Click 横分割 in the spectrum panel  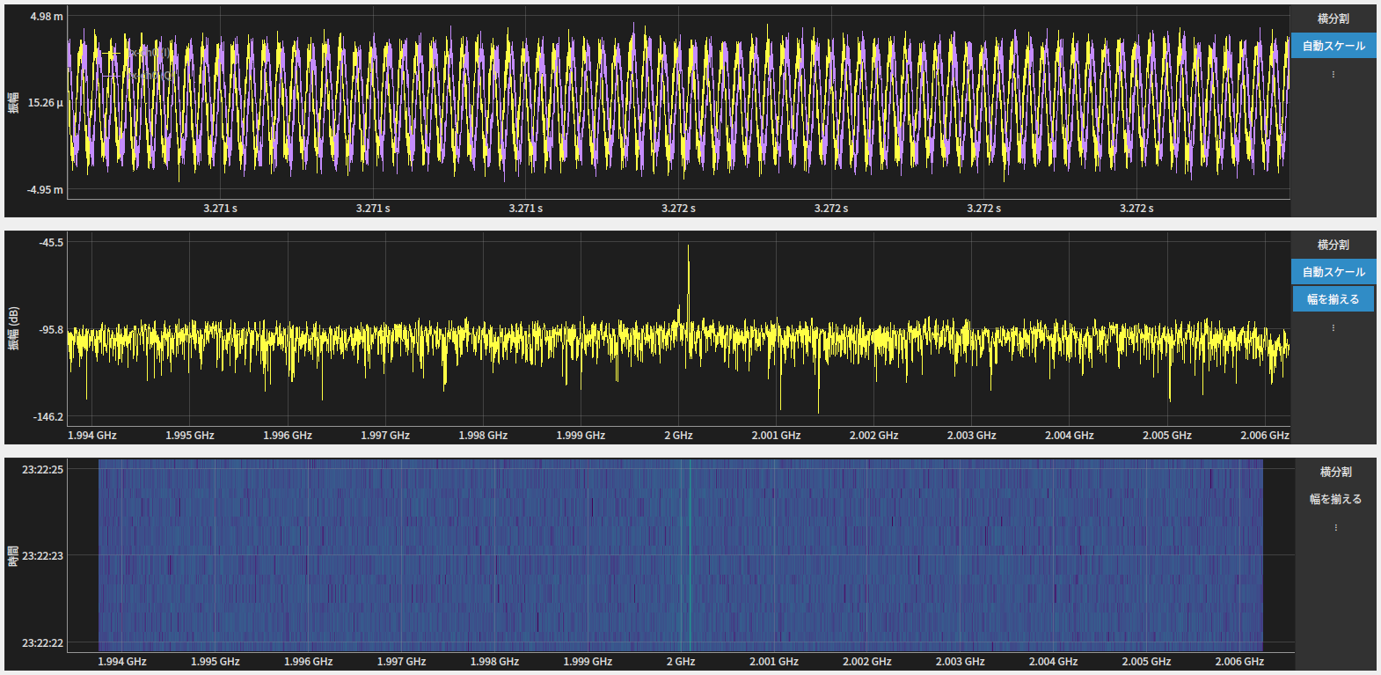tap(1334, 245)
